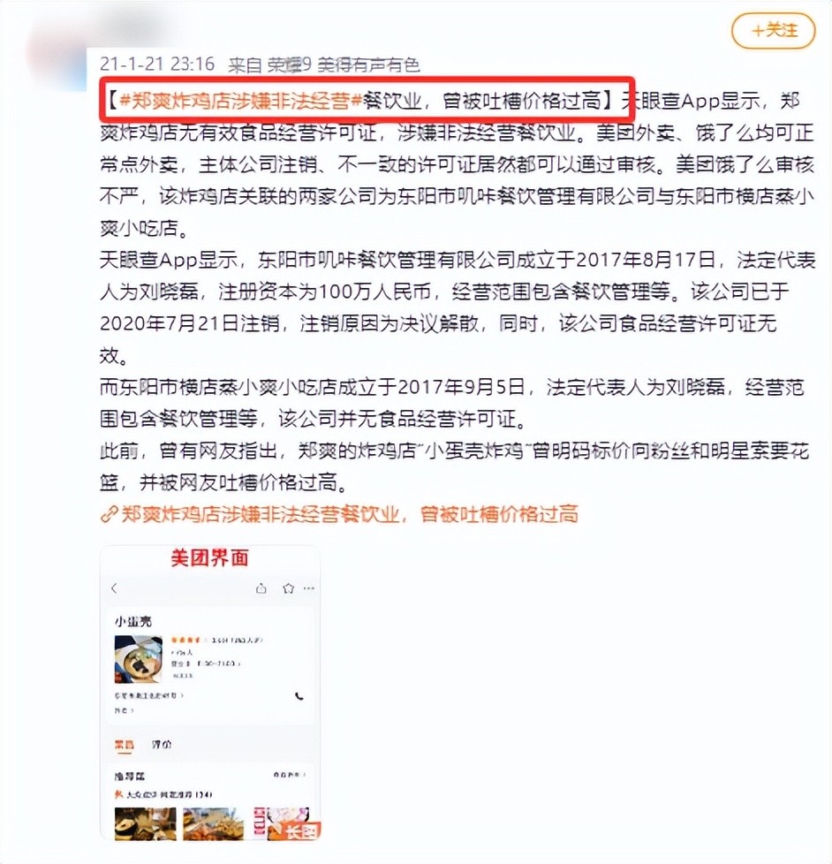Click the chain link icon before article title
832x864 pixels.
110,515
